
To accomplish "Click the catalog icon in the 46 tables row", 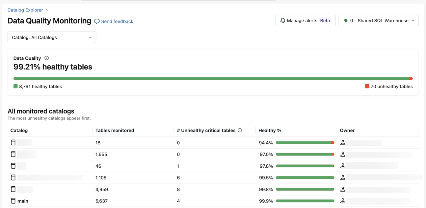I will click(13, 166).
